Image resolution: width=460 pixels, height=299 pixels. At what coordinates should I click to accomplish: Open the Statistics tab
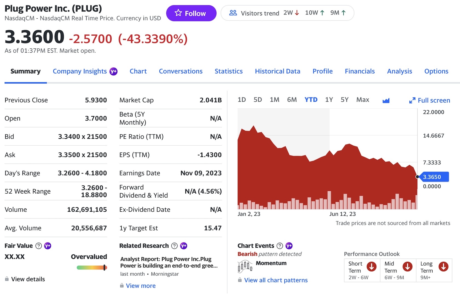229,71
